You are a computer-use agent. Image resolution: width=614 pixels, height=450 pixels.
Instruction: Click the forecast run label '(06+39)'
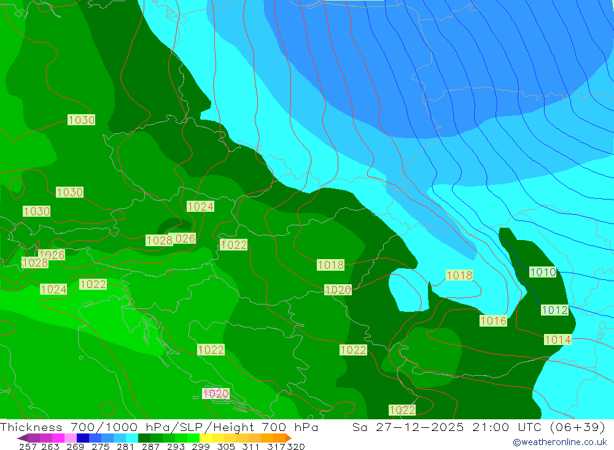coord(578,427)
